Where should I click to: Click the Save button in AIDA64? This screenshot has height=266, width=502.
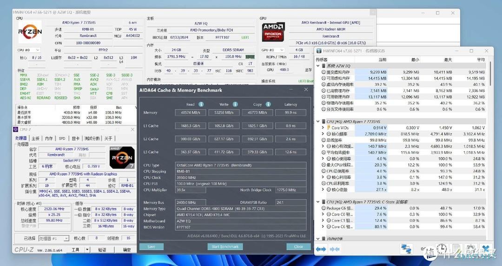pyautogui.click(x=152, y=246)
